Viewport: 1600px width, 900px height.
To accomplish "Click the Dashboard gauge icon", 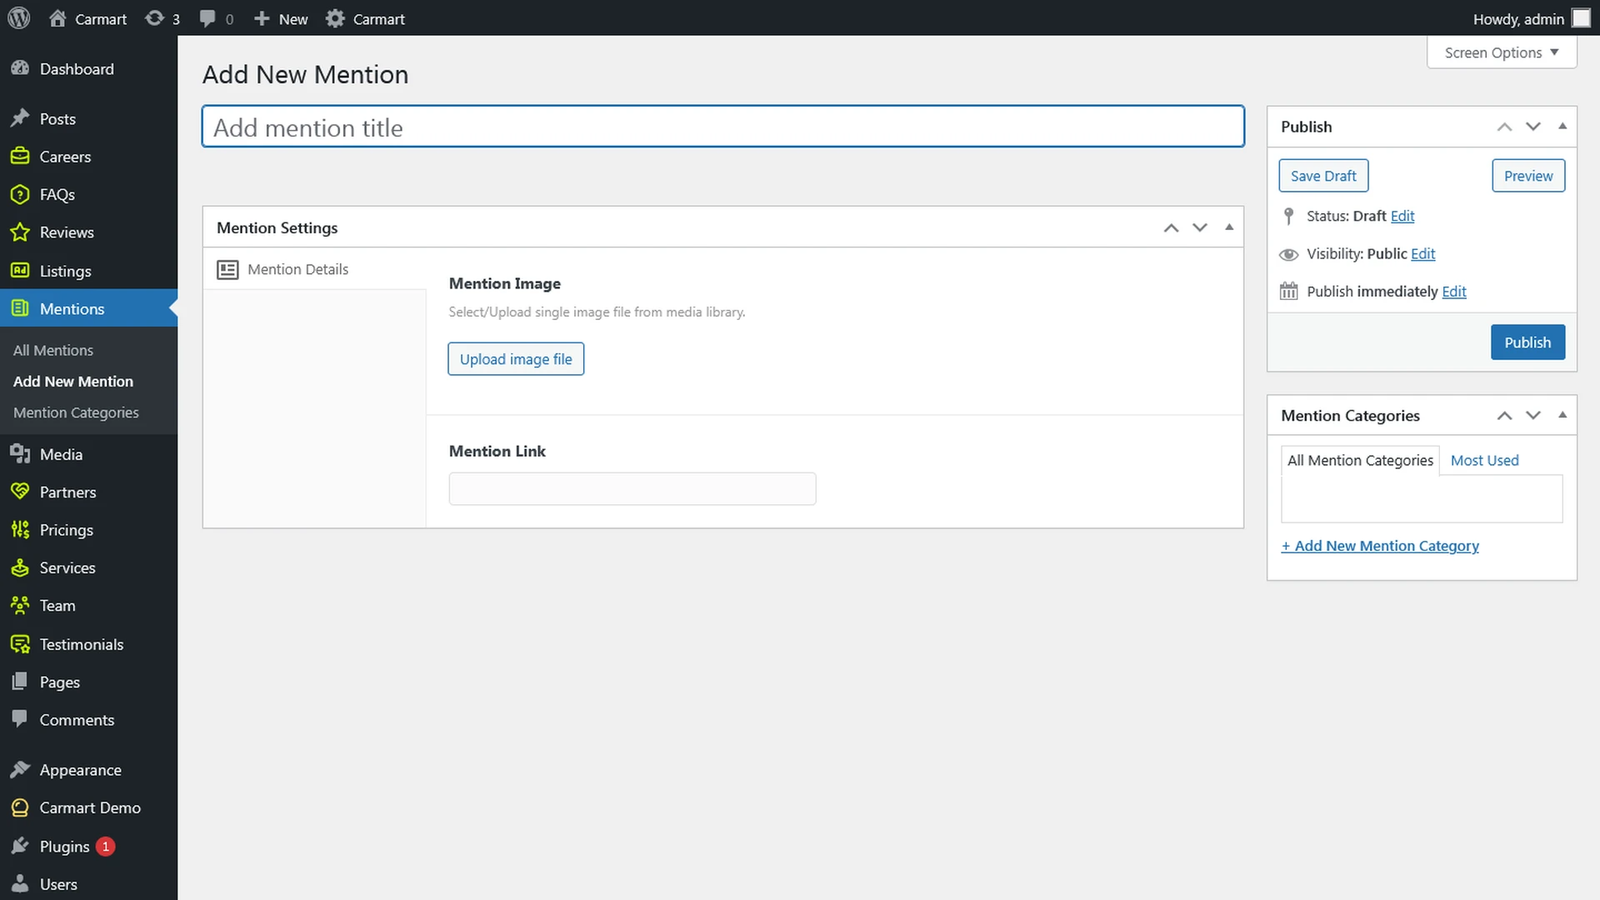I will 20,68.
